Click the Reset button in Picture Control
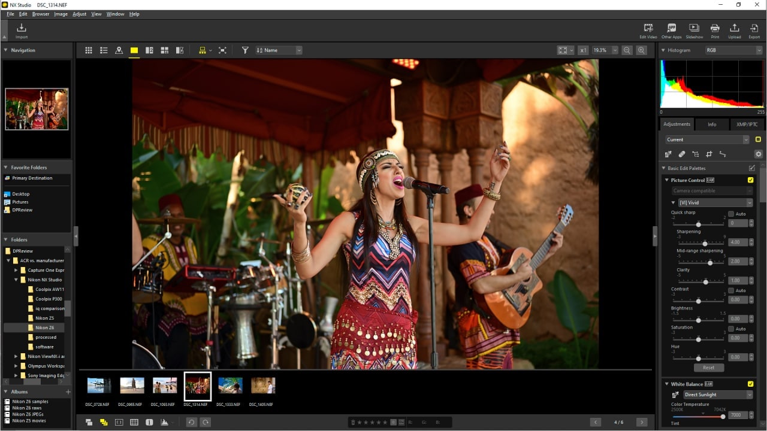Image resolution: width=767 pixels, height=431 pixels. point(708,368)
